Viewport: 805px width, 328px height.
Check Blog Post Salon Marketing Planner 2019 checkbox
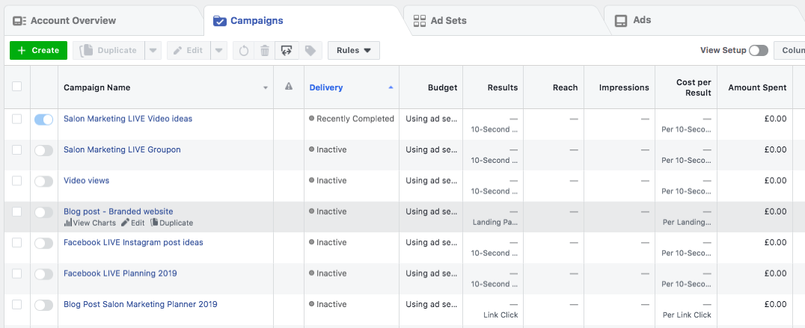point(17,304)
